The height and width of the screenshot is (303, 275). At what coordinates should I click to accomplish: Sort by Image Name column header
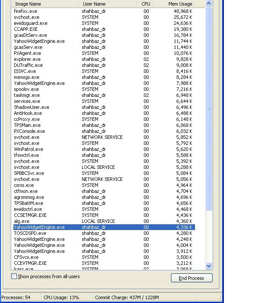pos(45,4)
